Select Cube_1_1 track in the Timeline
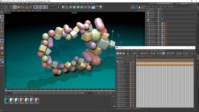Screen dimensions: 199x112 coord(122,65)
